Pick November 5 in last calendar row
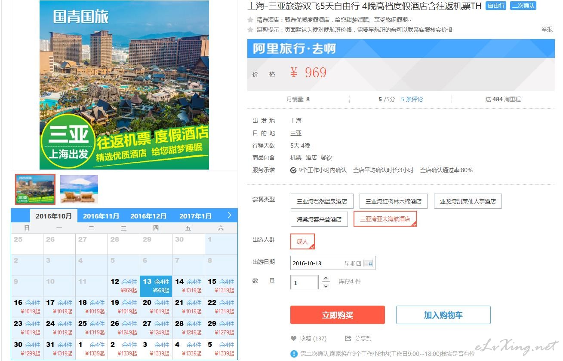This screenshot has height=361, width=563. [221, 349]
